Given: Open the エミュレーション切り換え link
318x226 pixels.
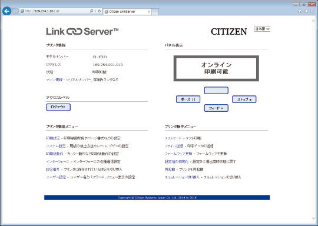Looking at the screenshot, I should coord(182,177).
